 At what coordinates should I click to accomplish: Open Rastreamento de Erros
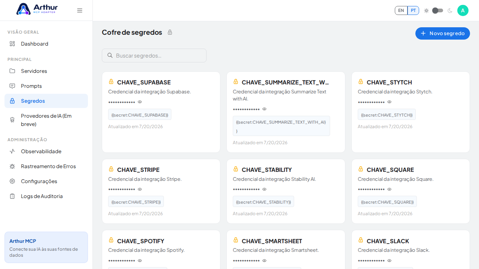click(46, 166)
